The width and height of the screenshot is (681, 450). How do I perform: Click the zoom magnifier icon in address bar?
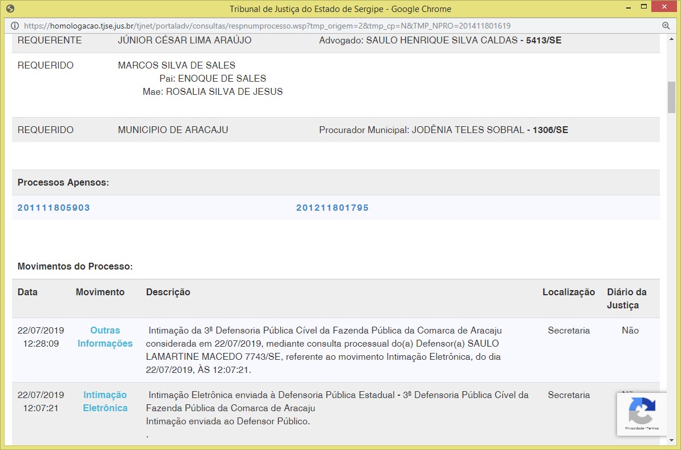[666, 26]
